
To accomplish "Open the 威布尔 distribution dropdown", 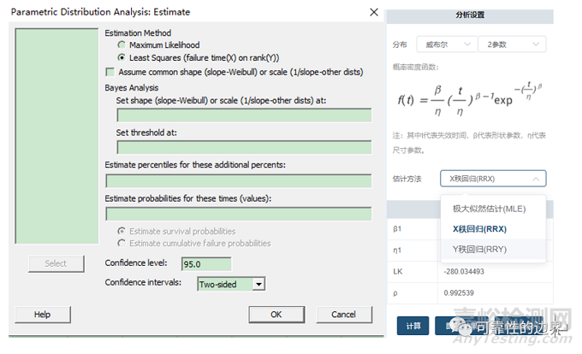I will 444,44.
